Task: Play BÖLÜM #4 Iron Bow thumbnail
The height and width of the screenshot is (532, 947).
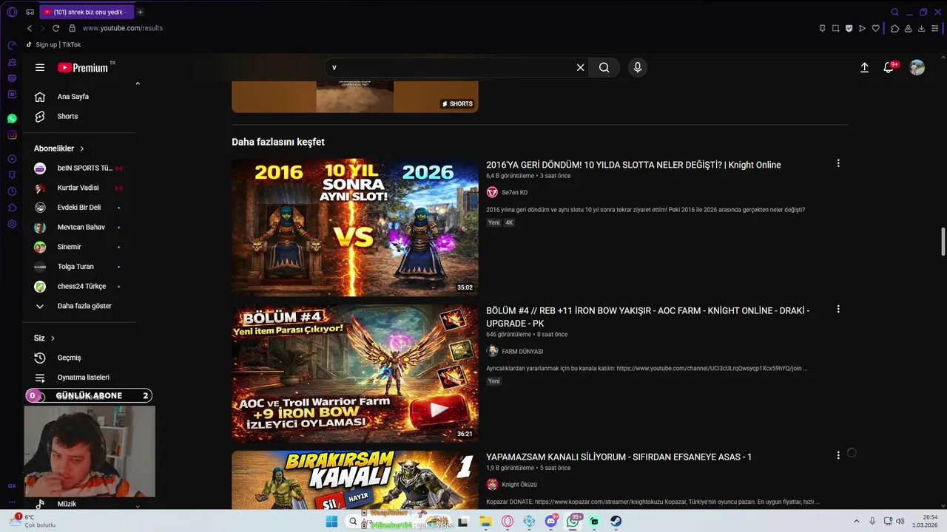Action: pyautogui.click(x=355, y=374)
